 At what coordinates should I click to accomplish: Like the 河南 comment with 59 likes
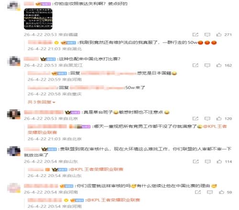point(221,192)
